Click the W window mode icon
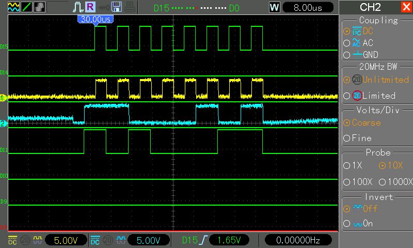This screenshot has width=413, height=248. (x=275, y=7)
